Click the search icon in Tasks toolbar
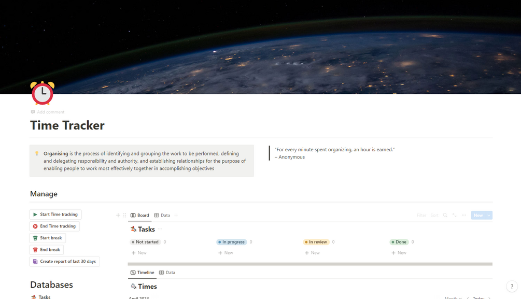The image size is (521, 299). (x=445, y=215)
